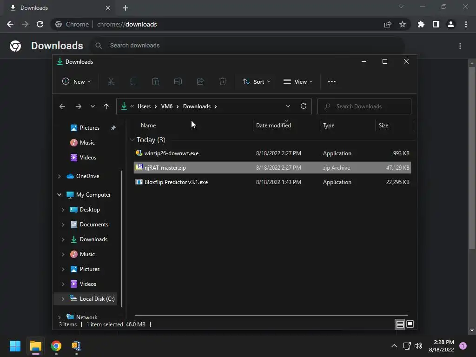Open pinned Pictures in quick access
The width and height of the screenshot is (476, 357).
point(90,128)
